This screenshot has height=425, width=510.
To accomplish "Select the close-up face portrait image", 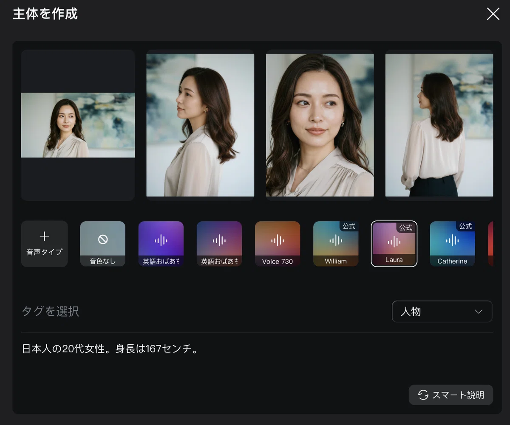I will click(320, 125).
